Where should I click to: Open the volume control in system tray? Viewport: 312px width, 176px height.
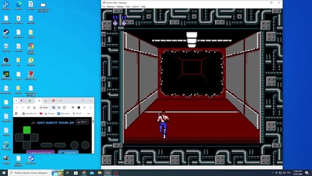(x=284, y=173)
